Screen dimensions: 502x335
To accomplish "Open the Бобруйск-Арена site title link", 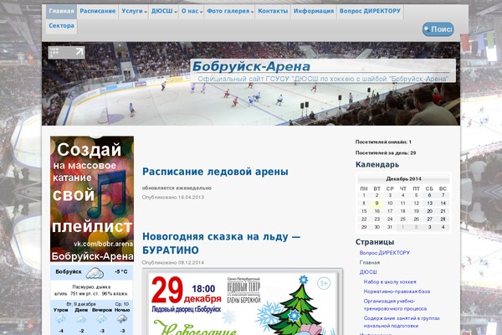I will tap(251, 67).
